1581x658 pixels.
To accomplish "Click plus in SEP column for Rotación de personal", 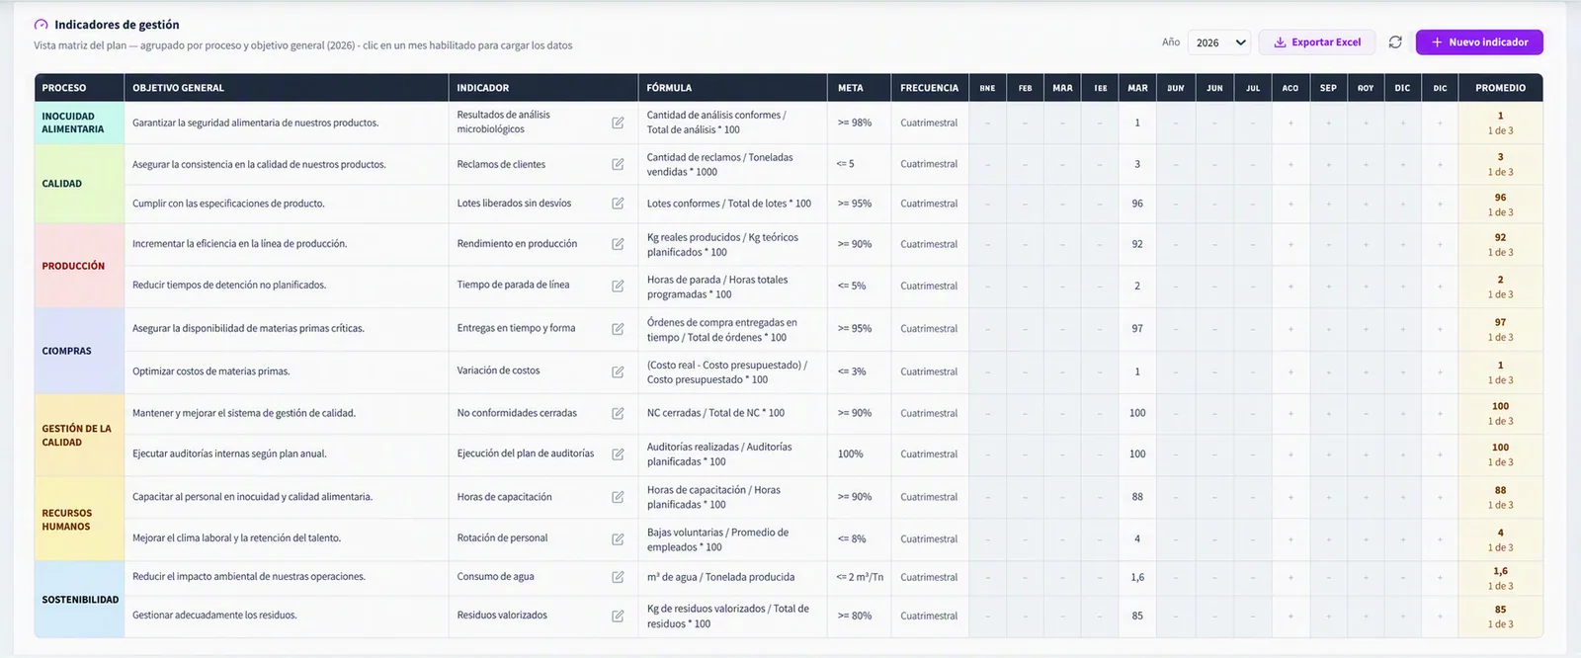I will coord(1328,539).
